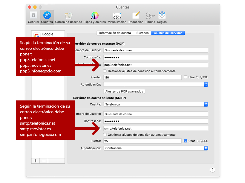
Task: Enable Usar TLS/SSL for POP port
Action: (x=186, y=77)
